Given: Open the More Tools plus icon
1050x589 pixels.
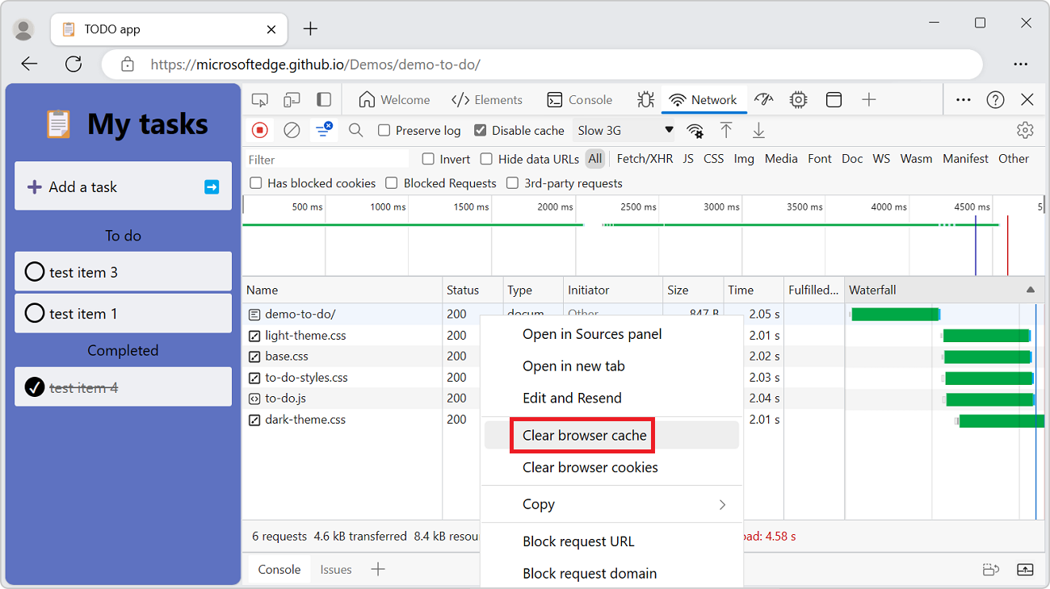Looking at the screenshot, I should 868,99.
